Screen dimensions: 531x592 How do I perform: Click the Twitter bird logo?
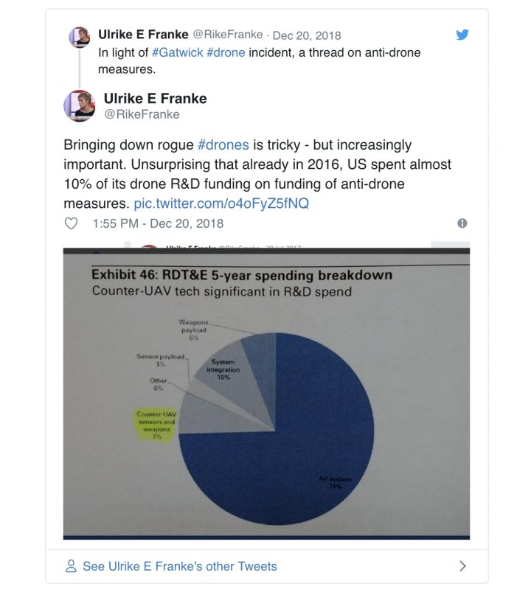(462, 35)
